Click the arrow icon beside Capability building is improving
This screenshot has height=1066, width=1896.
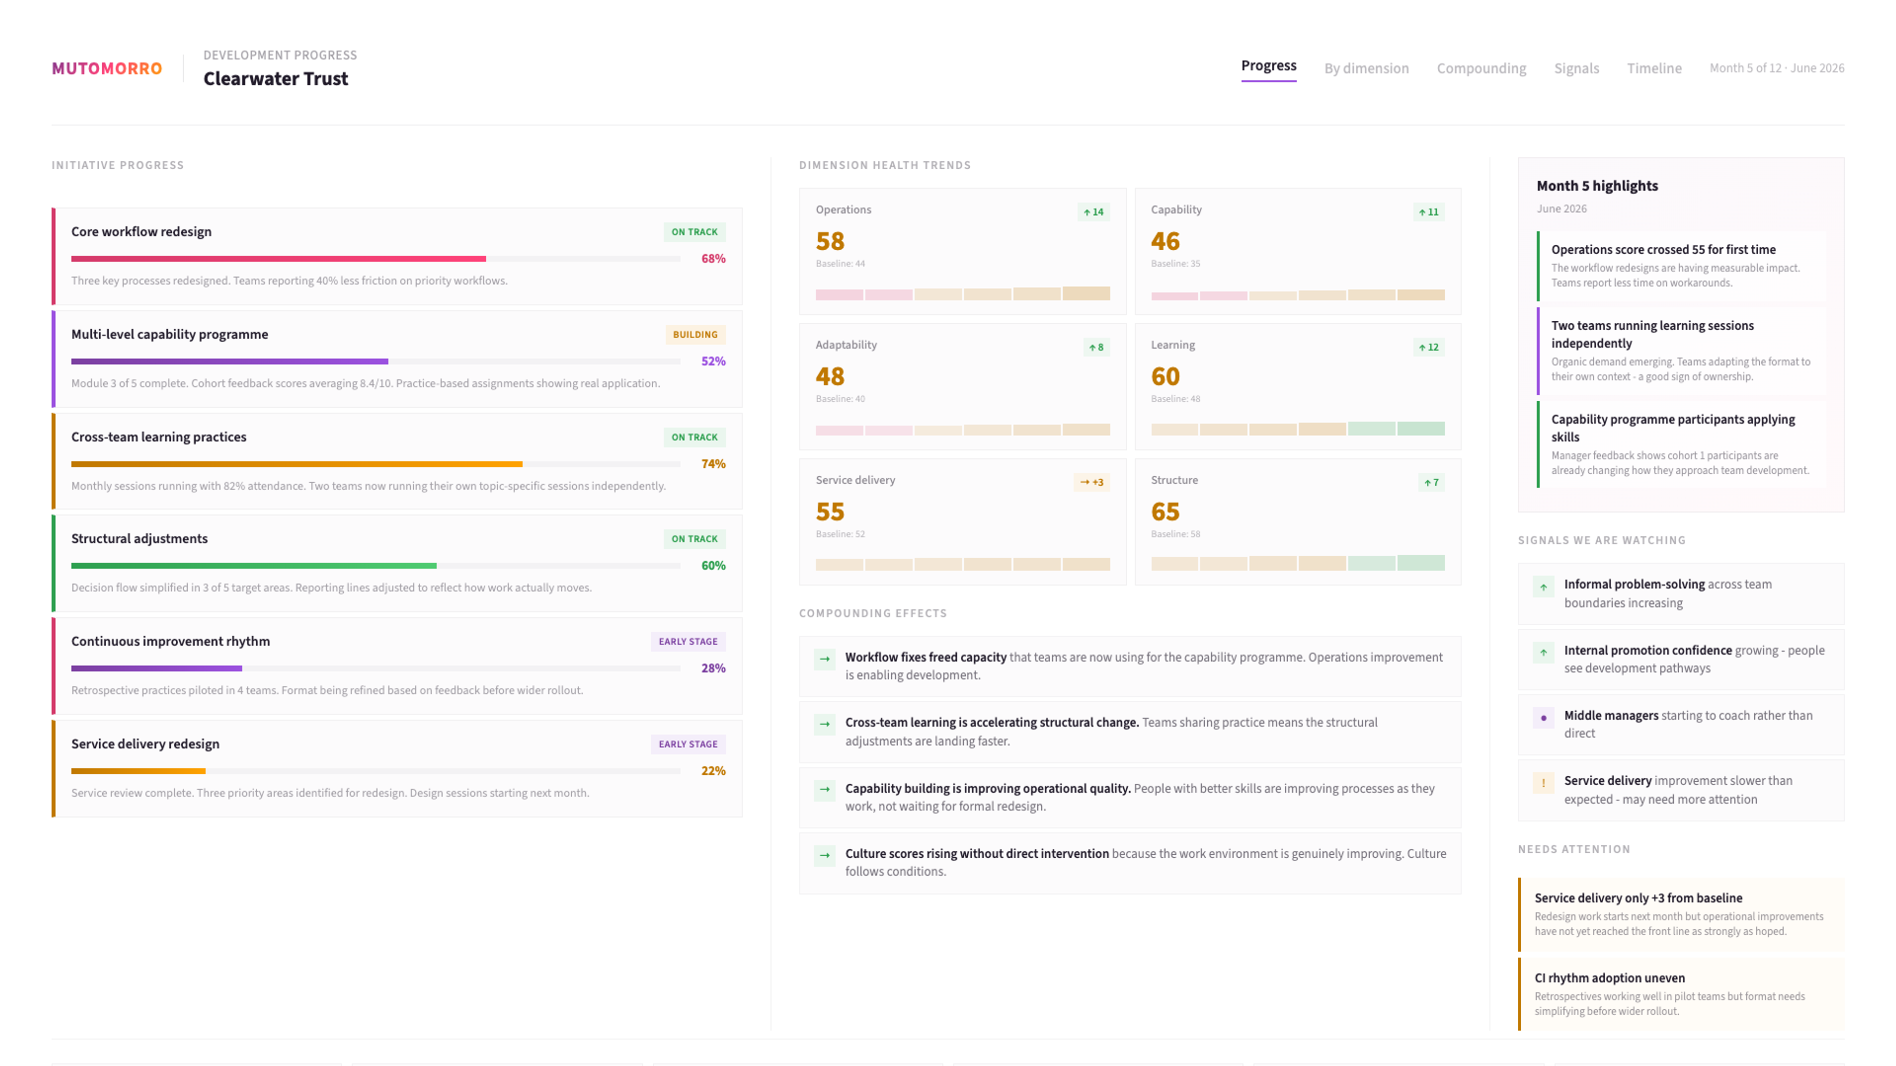(825, 790)
